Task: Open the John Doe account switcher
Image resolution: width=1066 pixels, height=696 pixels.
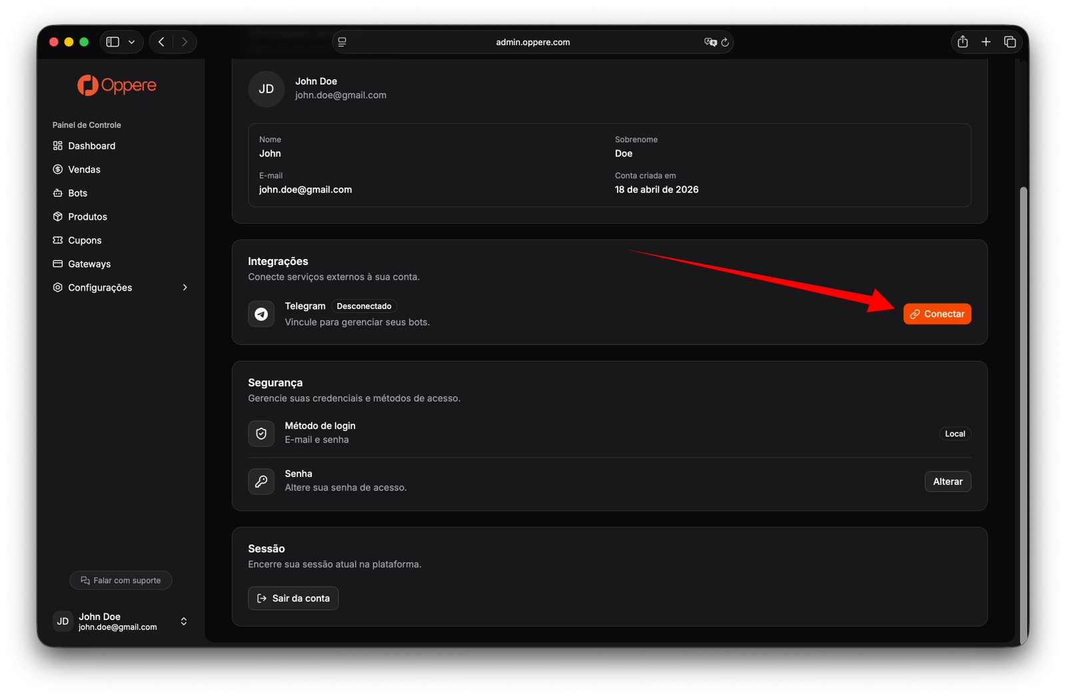Action: (184, 621)
